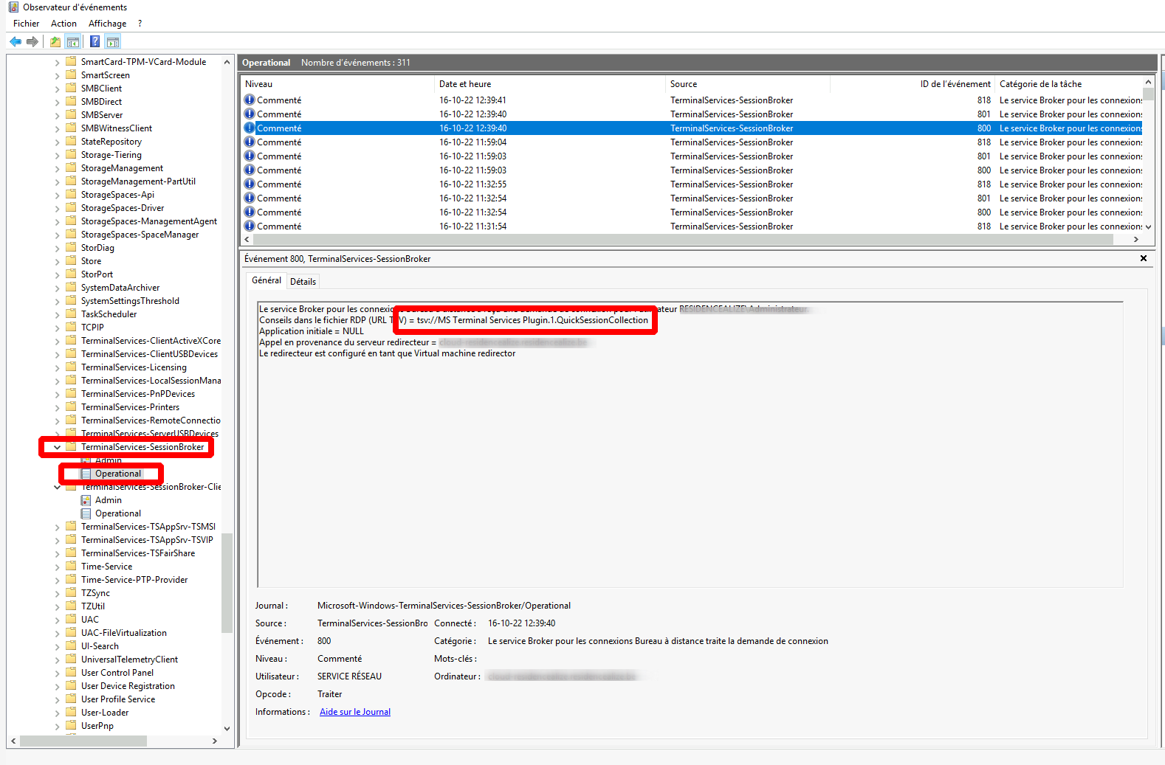Click the Up one level folder icon
Viewport: 1165px width, 765px height.
tap(55, 42)
